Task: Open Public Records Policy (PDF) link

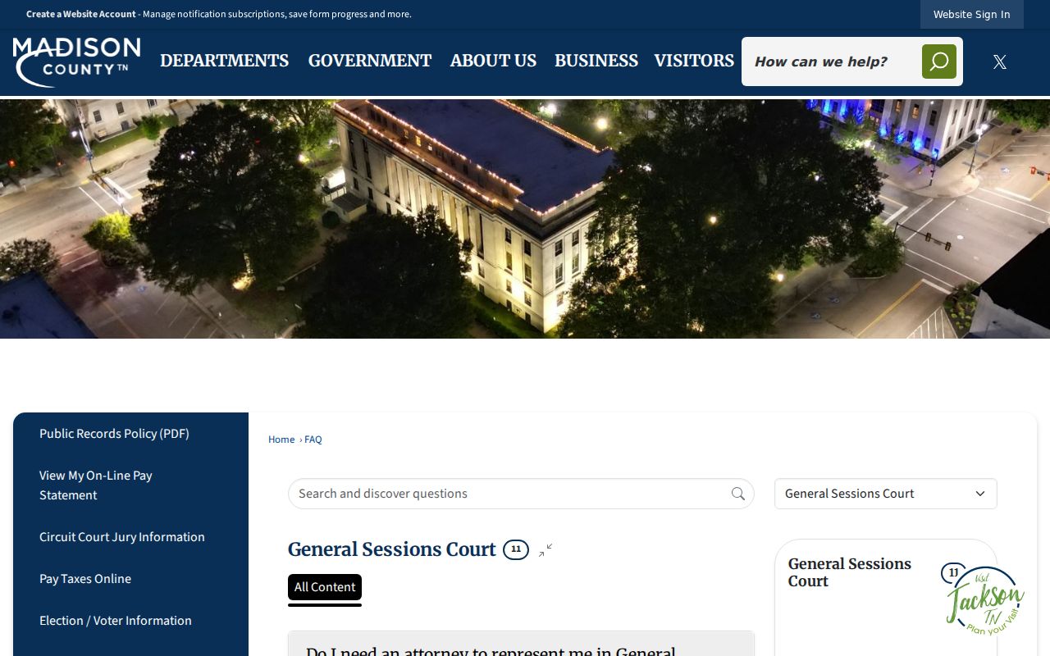Action: [114, 434]
